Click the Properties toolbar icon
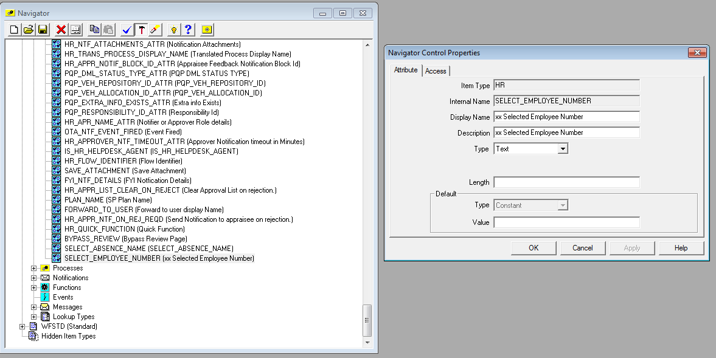The image size is (716, 358). point(75,30)
